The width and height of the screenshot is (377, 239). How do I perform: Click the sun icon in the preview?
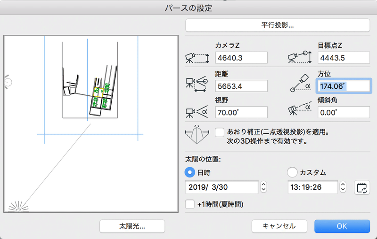[19, 207]
